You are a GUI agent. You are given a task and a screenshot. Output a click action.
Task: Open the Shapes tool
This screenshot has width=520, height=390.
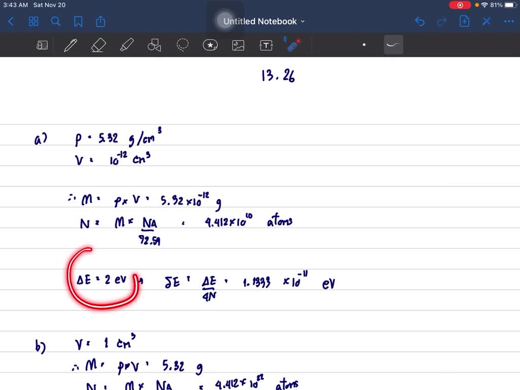click(154, 45)
